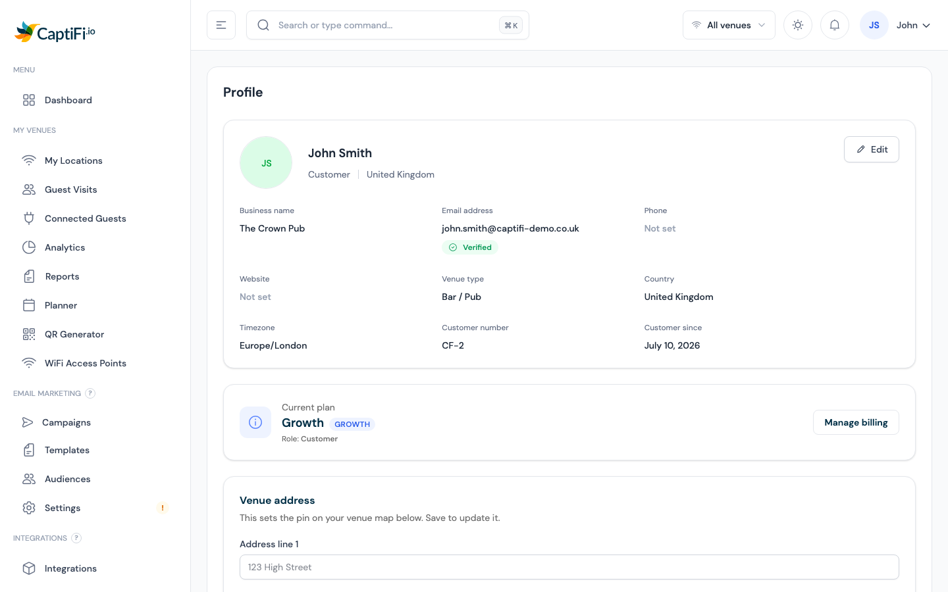Click Manage billing button
Screen dimensions: 948x592
click(x=856, y=422)
